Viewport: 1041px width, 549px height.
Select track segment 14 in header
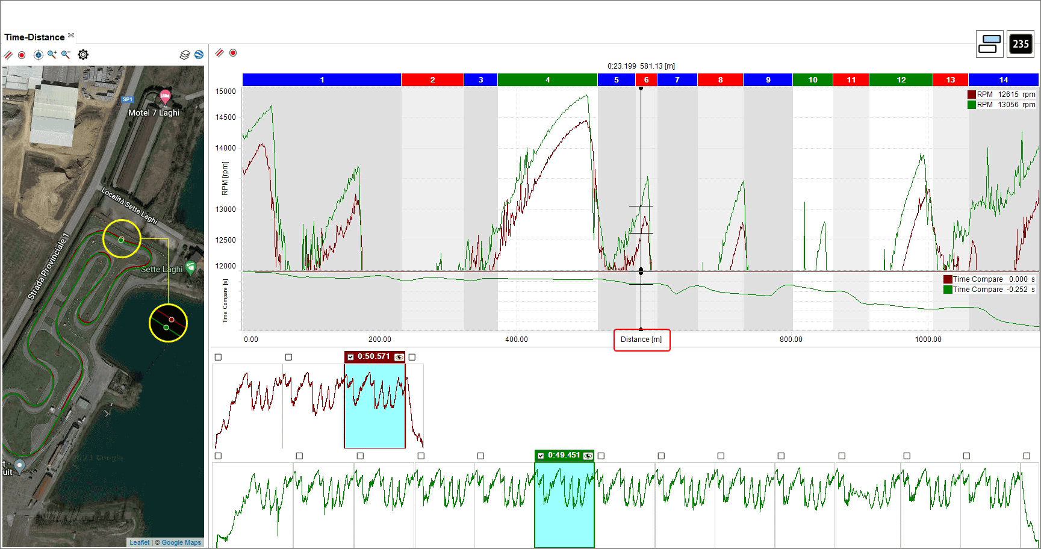click(1003, 80)
